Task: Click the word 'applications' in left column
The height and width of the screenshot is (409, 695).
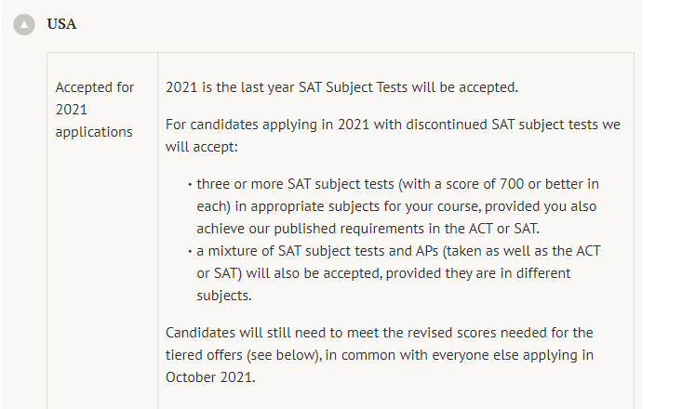Action: pyautogui.click(x=94, y=132)
